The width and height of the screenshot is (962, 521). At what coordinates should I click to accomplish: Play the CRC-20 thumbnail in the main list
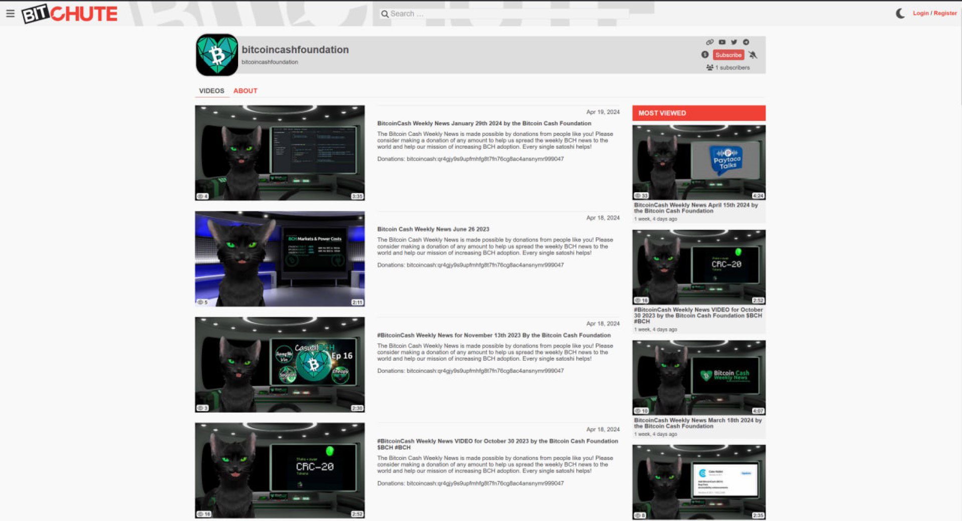point(280,470)
